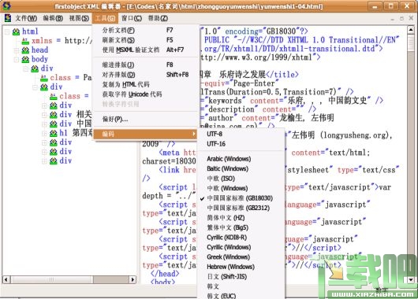This screenshot has width=418, height=299.
Task: Close the inner document window
Action: (411, 18)
